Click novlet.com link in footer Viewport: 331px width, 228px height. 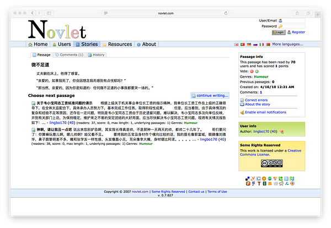click(x=140, y=192)
